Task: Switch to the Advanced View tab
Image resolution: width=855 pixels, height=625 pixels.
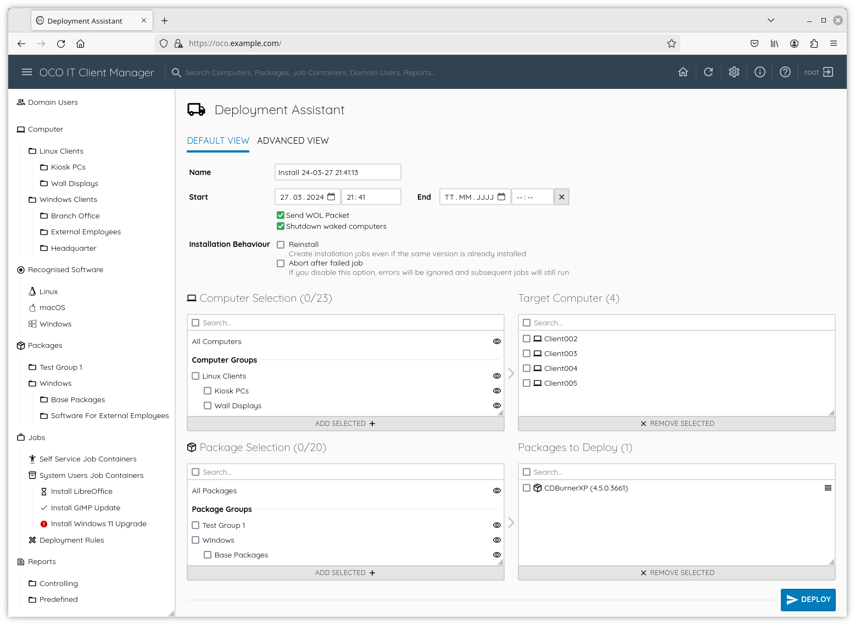Action: [x=293, y=141]
